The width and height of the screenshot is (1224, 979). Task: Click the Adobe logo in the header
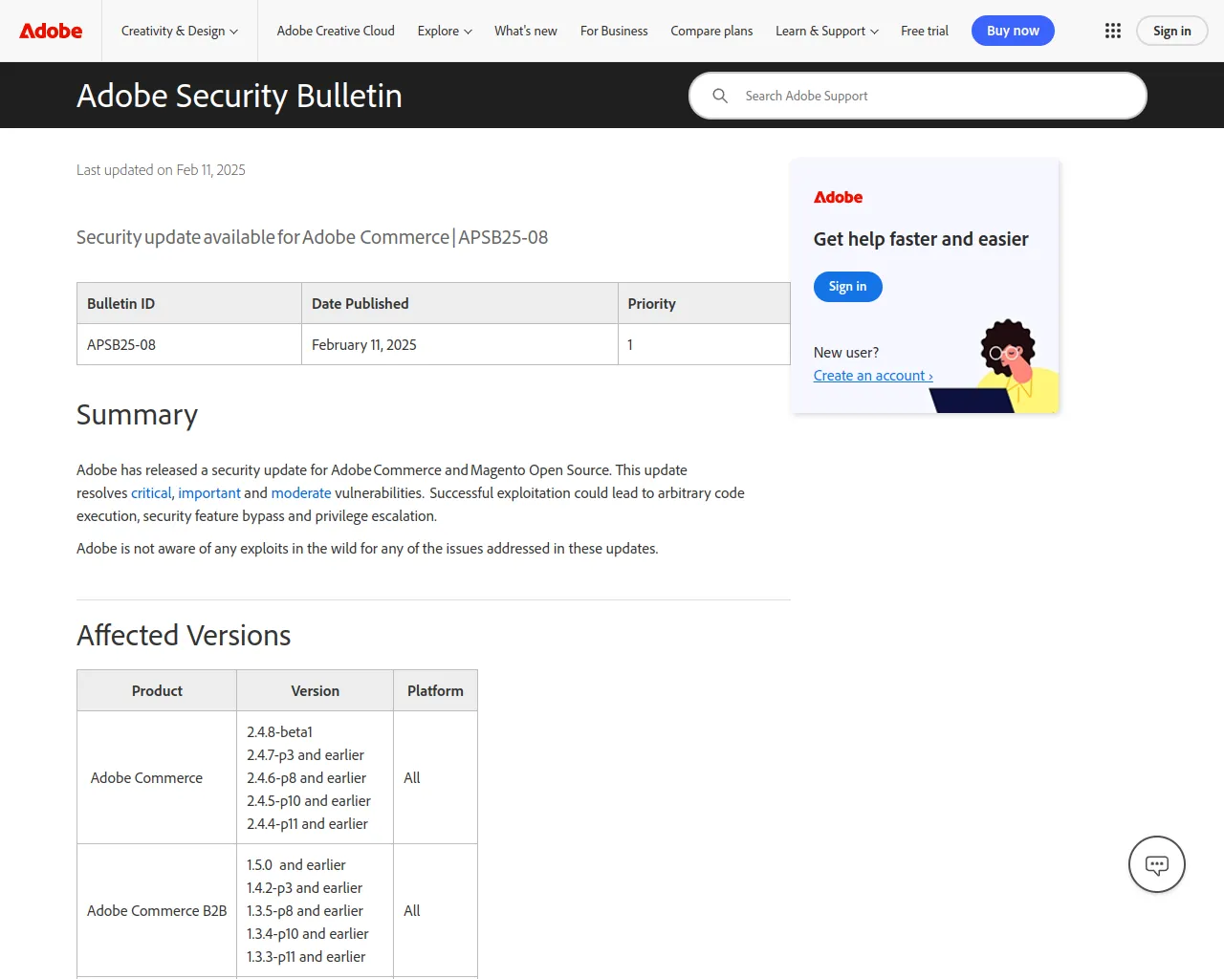[x=51, y=31]
